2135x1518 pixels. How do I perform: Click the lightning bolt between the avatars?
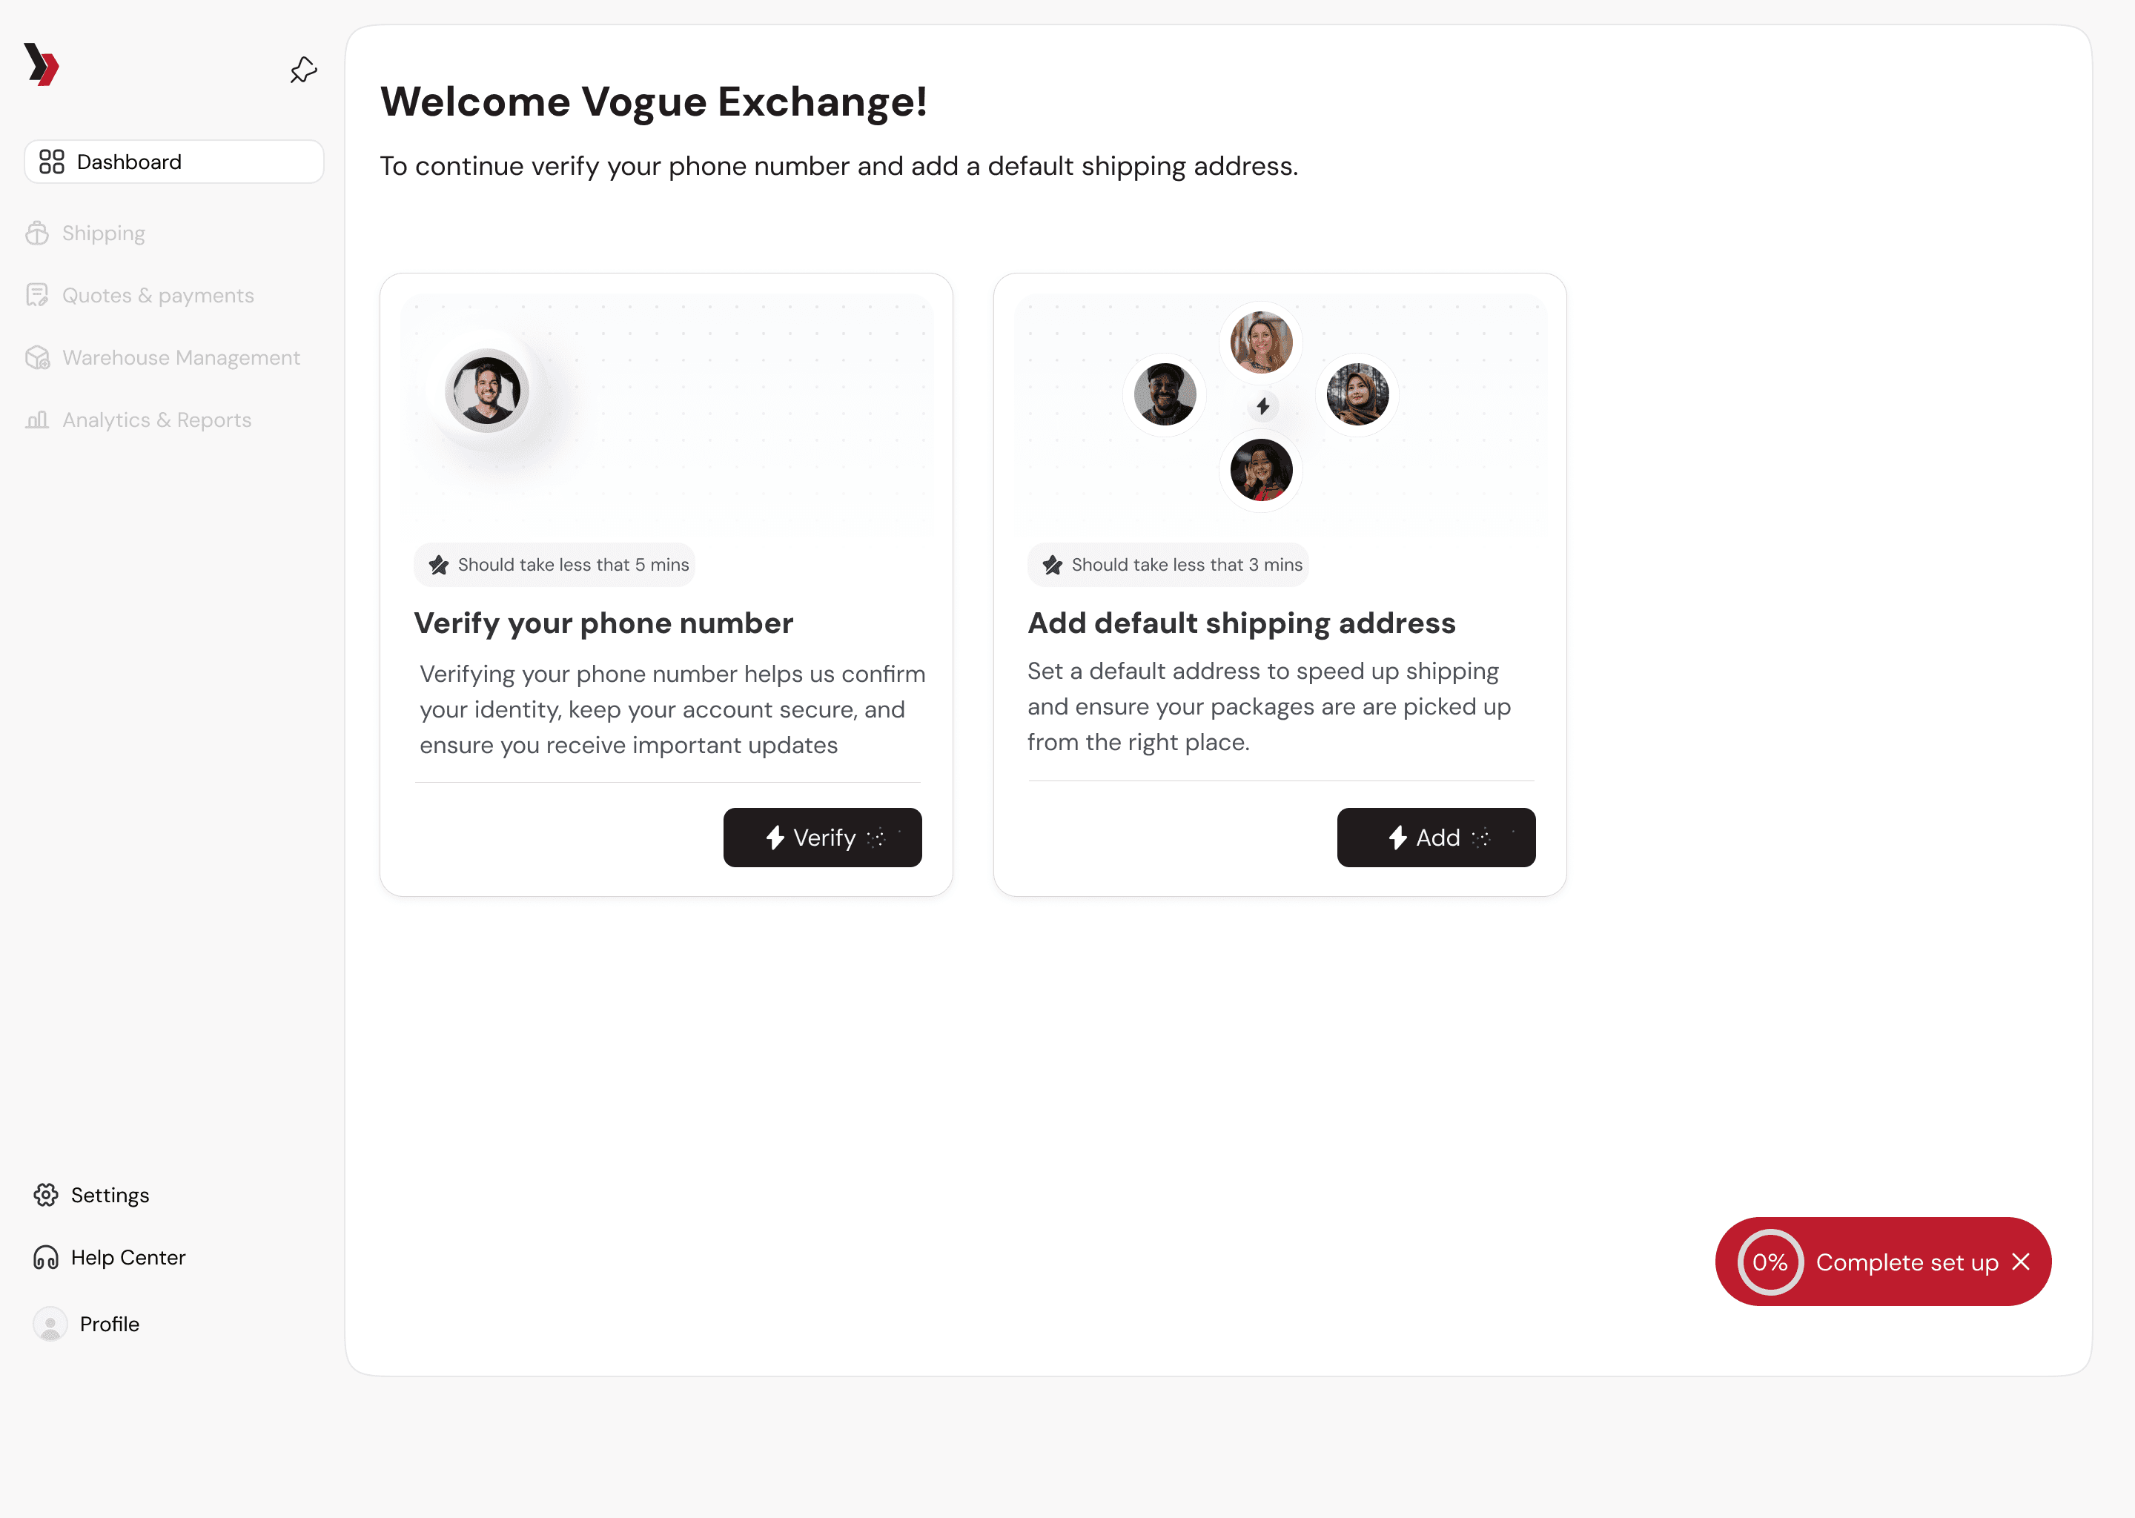pyautogui.click(x=1263, y=405)
